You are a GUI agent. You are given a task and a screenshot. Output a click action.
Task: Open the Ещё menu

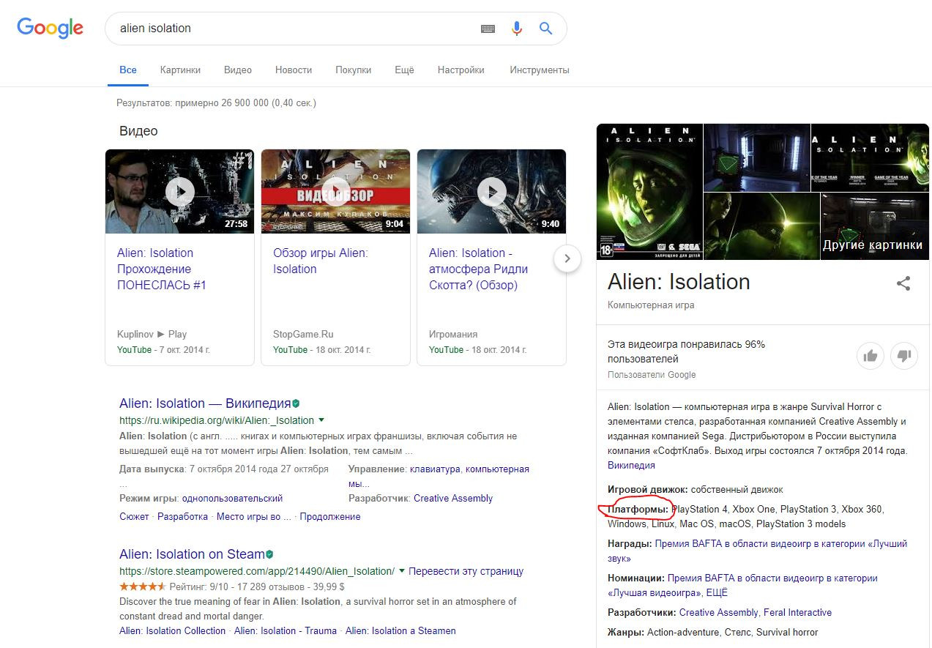(404, 70)
